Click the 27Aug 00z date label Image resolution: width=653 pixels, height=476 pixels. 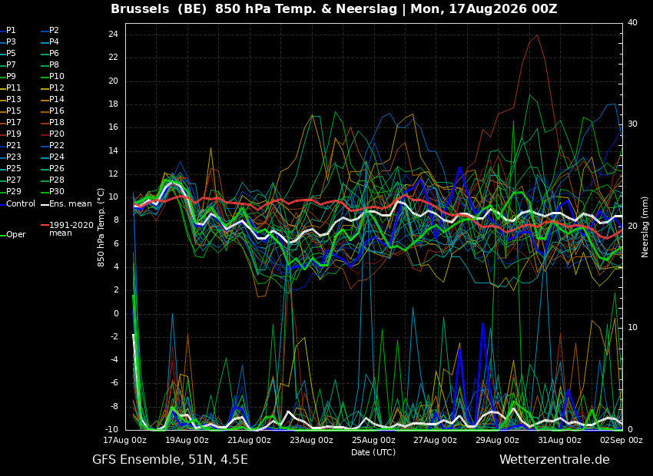pos(436,440)
